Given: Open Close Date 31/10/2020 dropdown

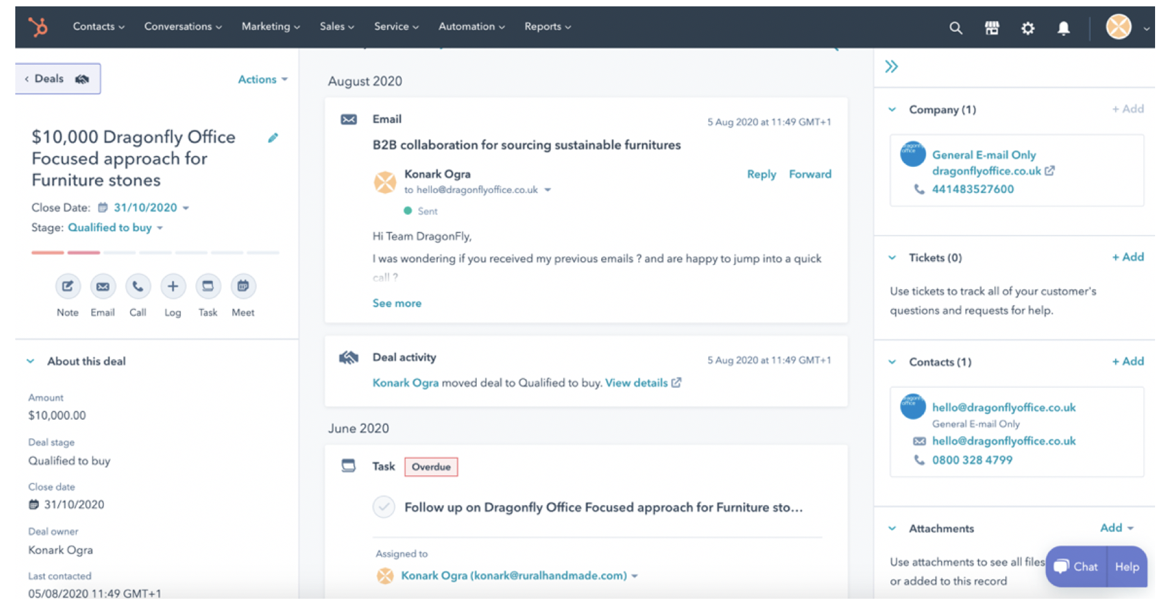Looking at the screenshot, I should click(152, 208).
